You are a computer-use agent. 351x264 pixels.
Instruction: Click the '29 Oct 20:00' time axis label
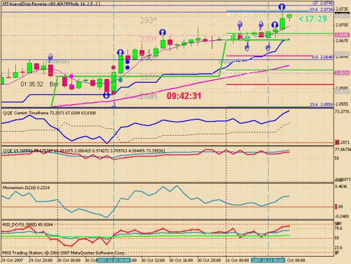(x=40, y=261)
